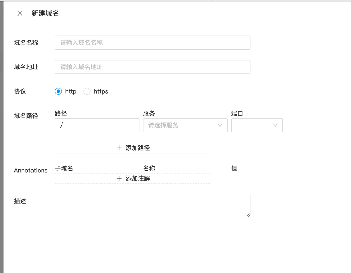Close the 新建域名 drawer with the X icon

[20, 13]
